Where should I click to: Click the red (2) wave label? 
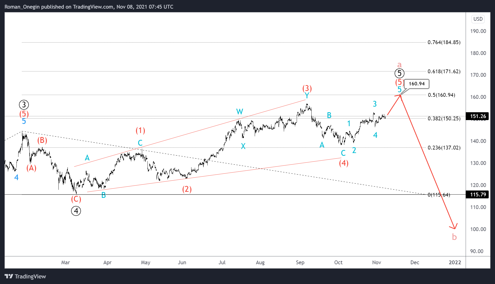tap(187, 189)
